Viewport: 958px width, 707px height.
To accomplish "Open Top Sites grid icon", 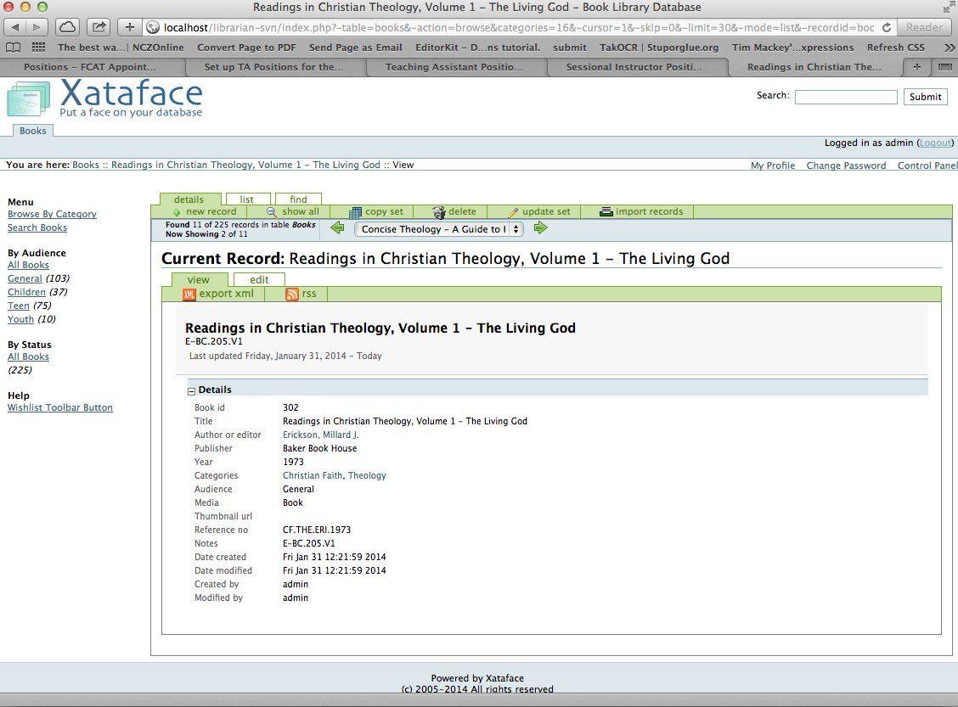I will [38, 47].
